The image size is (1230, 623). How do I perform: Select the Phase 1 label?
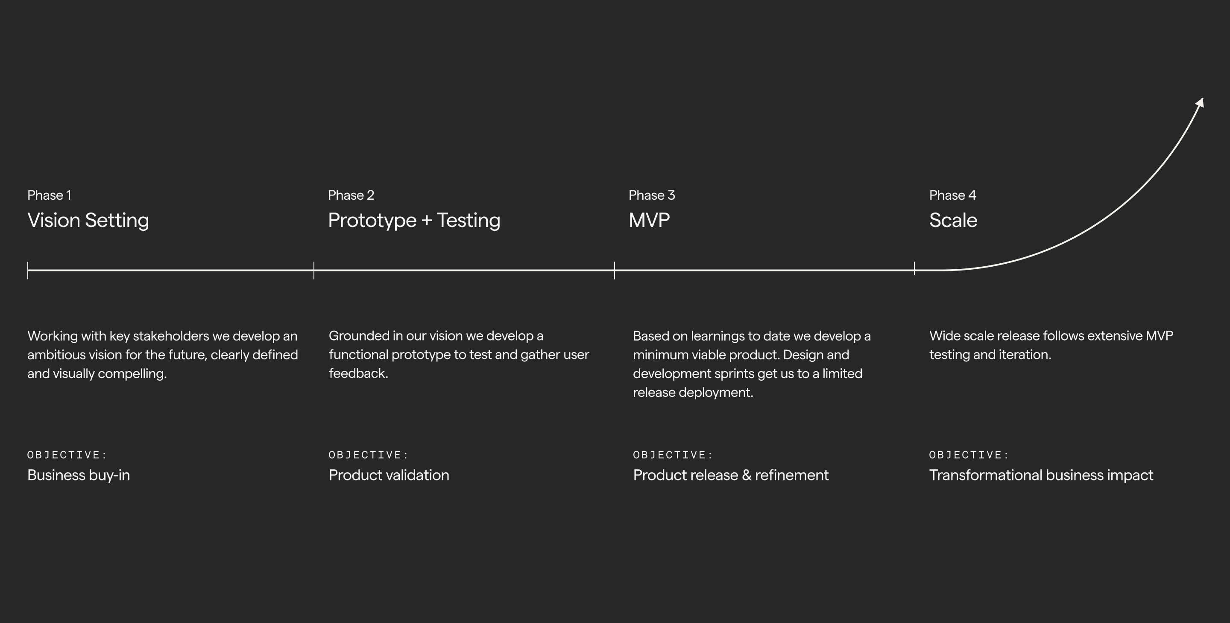pos(49,195)
